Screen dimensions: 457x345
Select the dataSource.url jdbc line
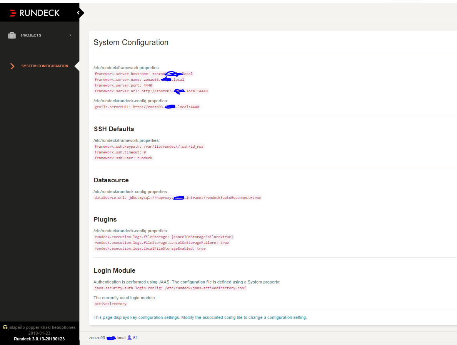click(178, 198)
